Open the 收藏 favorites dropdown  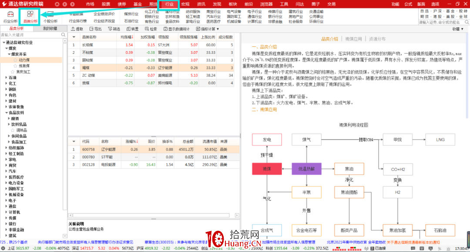coord(458,29)
